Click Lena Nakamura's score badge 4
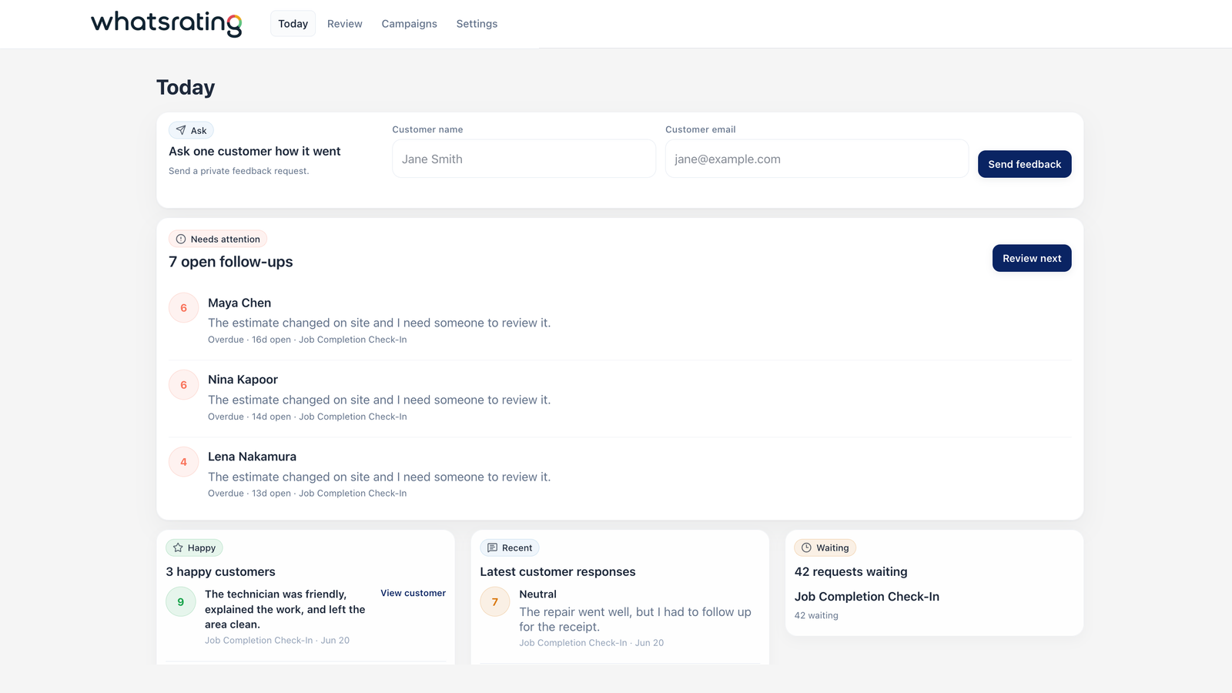Viewport: 1232px width, 693px height. click(x=183, y=462)
